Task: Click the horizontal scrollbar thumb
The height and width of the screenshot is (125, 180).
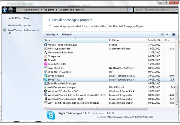Action: (97, 108)
